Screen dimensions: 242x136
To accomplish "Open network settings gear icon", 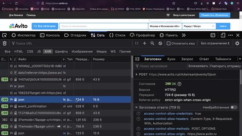I will point(237,43).
